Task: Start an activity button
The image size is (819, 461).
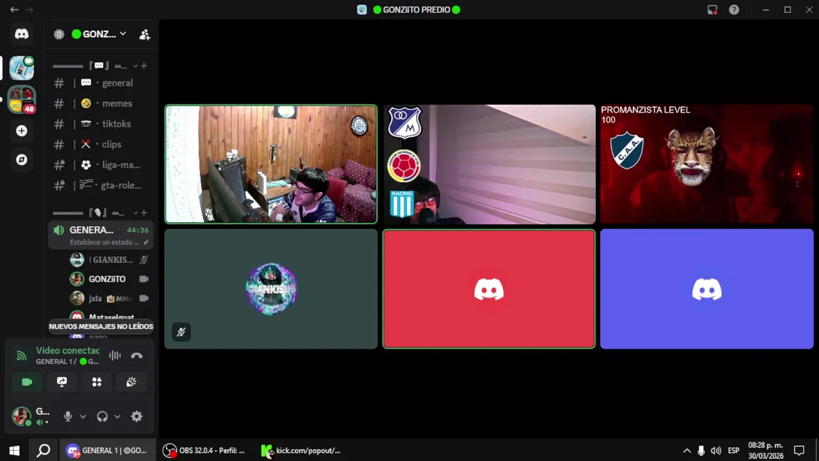Action: (97, 382)
